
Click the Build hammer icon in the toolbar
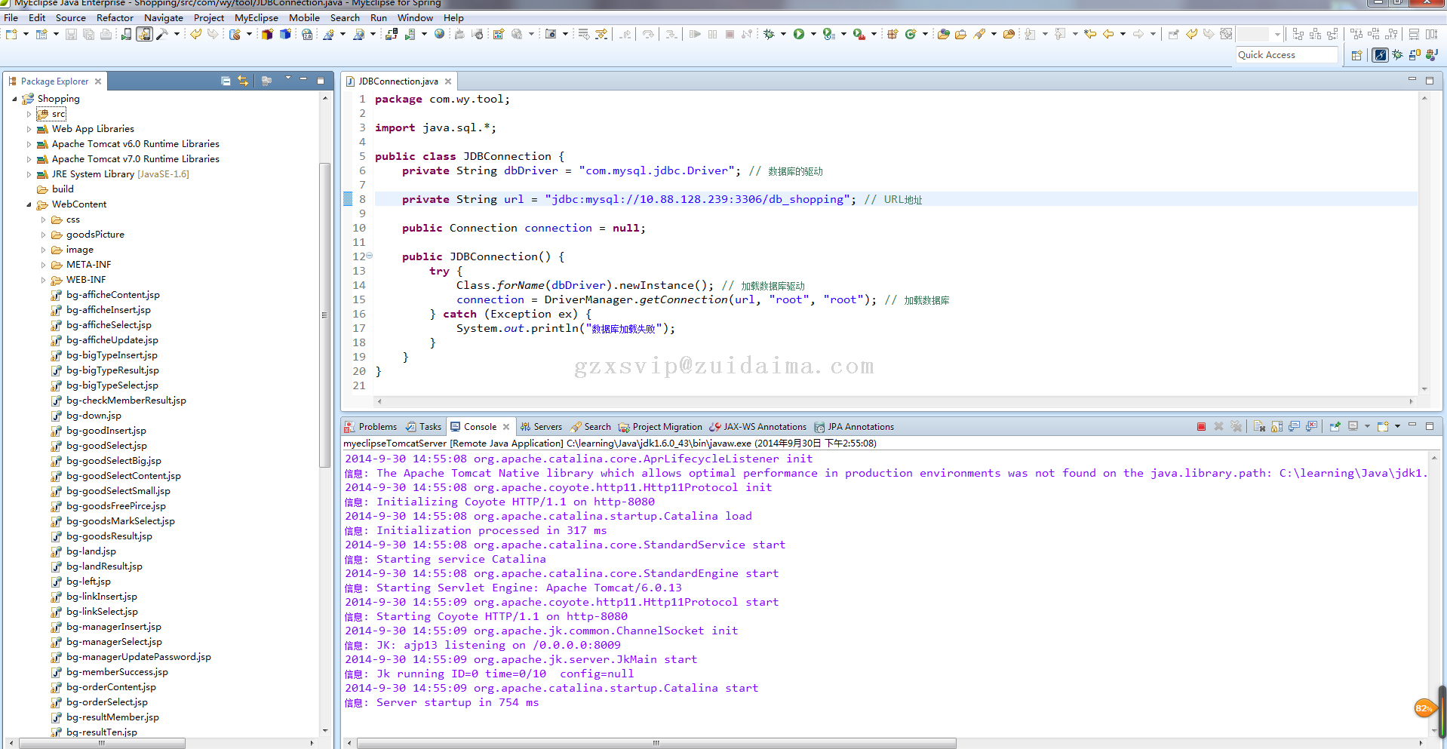(x=162, y=34)
